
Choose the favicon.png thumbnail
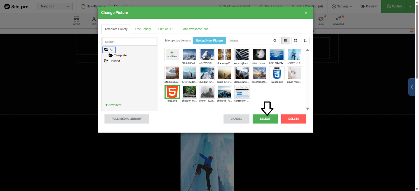coord(277,73)
